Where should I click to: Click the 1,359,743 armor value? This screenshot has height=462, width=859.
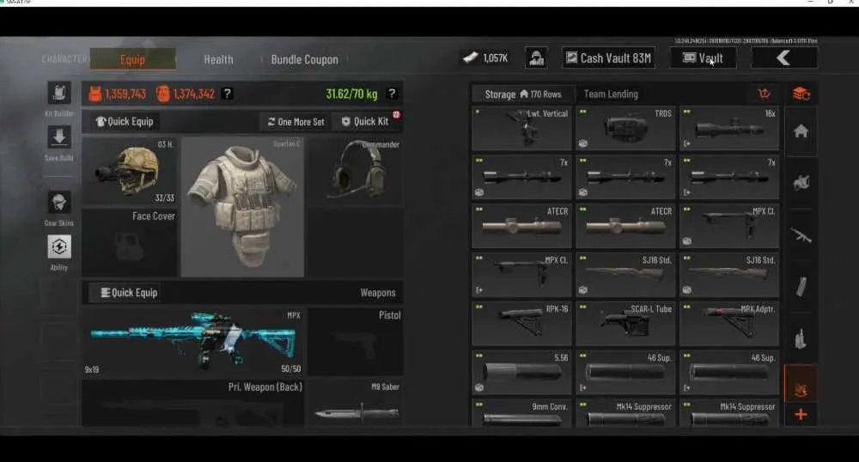125,94
